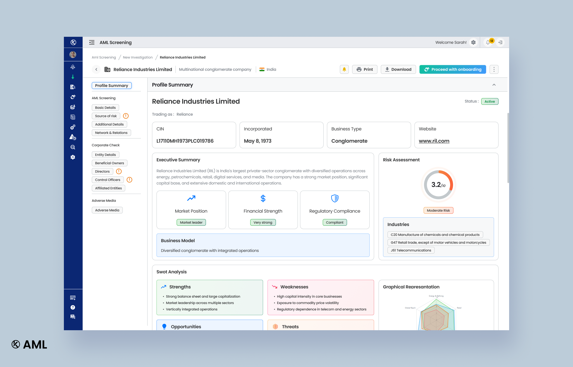This screenshot has height=367, width=573.
Task: Open the Control Officers section
Action: pos(108,180)
